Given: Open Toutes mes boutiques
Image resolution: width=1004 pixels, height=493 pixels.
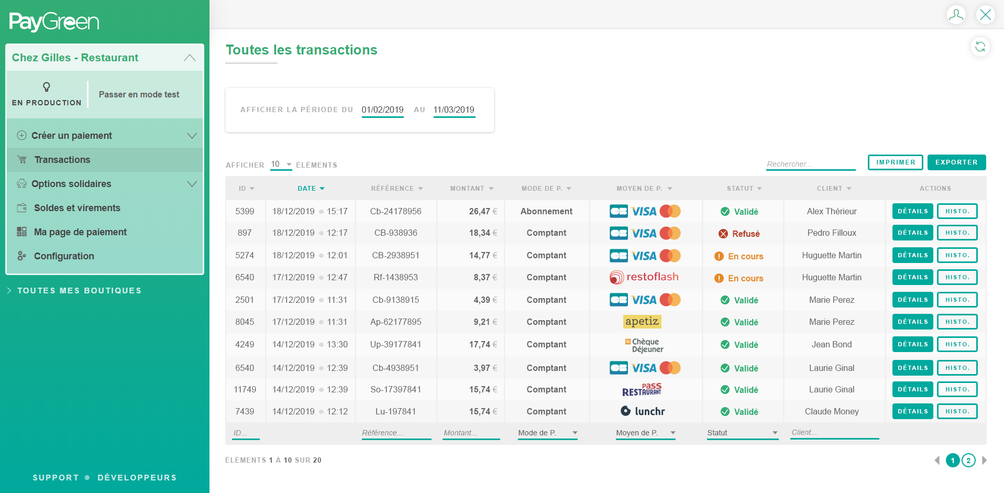Looking at the screenshot, I should 79,290.
